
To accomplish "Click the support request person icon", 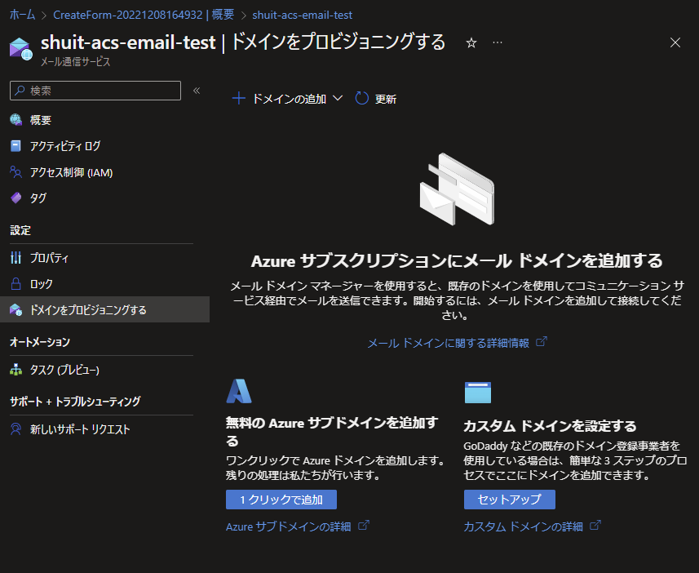I will [x=16, y=429].
